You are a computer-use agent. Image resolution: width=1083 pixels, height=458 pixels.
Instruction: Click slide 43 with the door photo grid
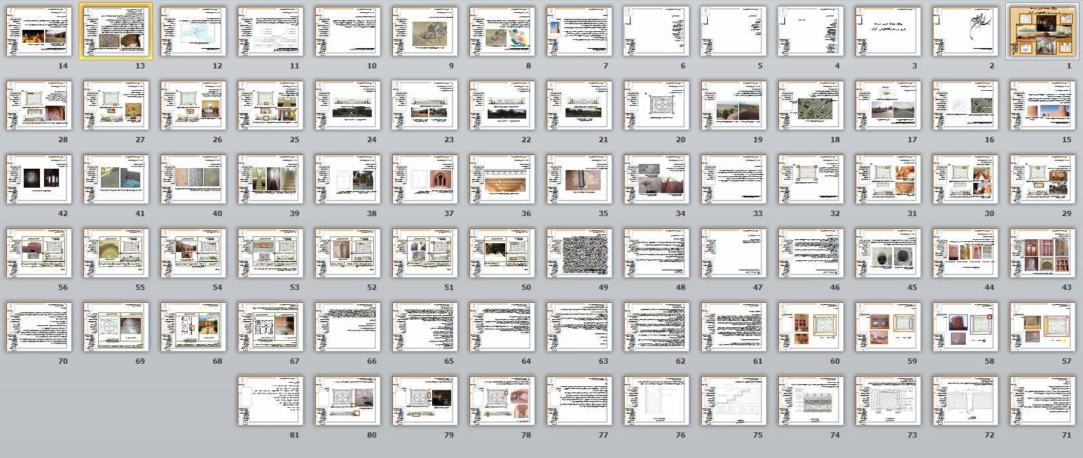[1042, 253]
